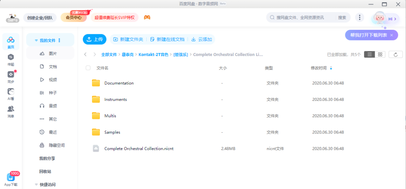Open the 图片 category
The height and width of the screenshot is (189, 406).
pyautogui.click(x=50, y=54)
